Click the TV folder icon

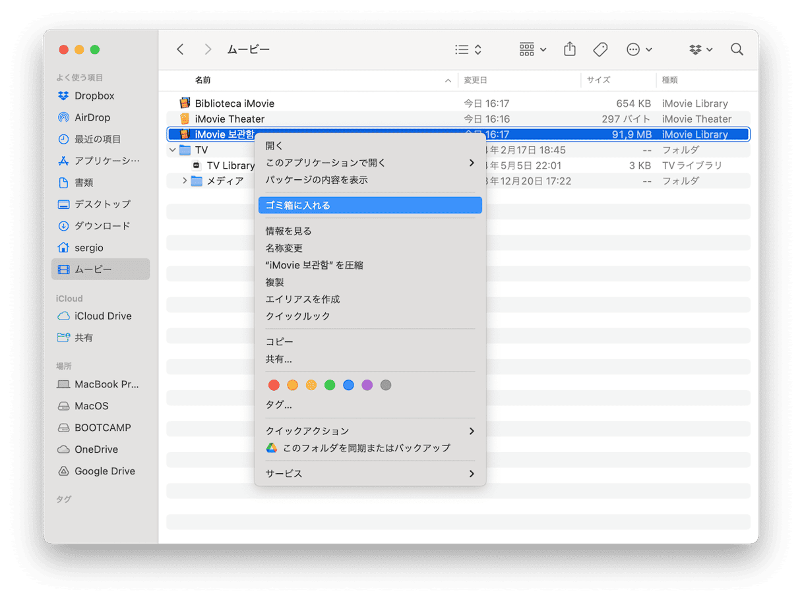pos(185,150)
